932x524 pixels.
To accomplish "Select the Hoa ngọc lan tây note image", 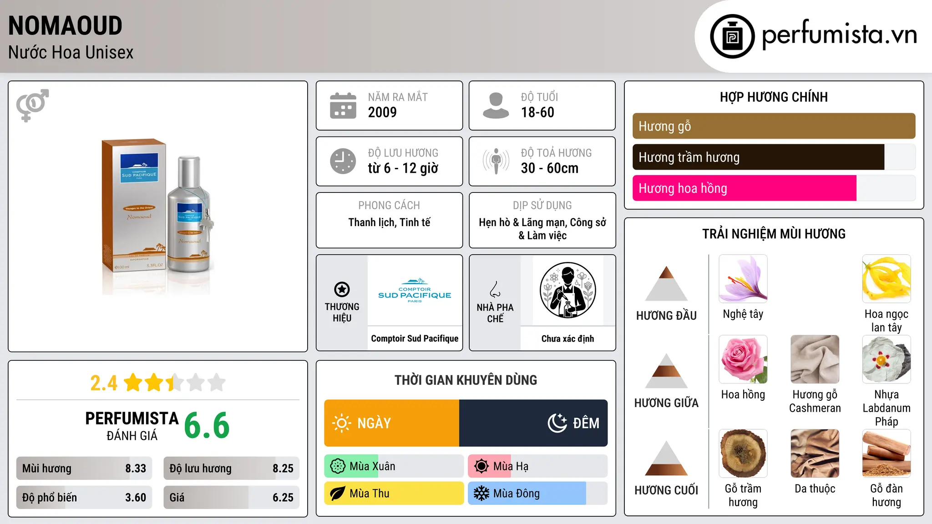I will (886, 279).
